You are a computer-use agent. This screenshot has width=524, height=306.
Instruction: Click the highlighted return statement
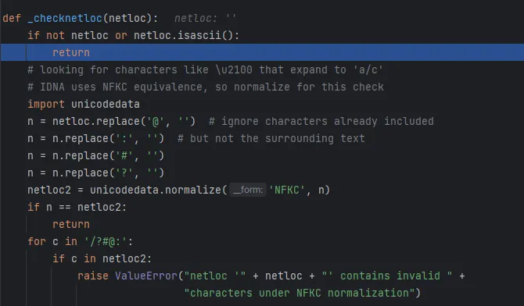tap(71, 52)
